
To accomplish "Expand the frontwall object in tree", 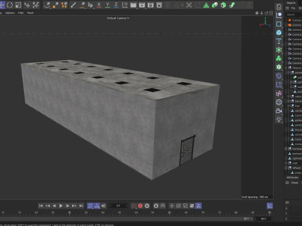I will click(x=286, y=149).
